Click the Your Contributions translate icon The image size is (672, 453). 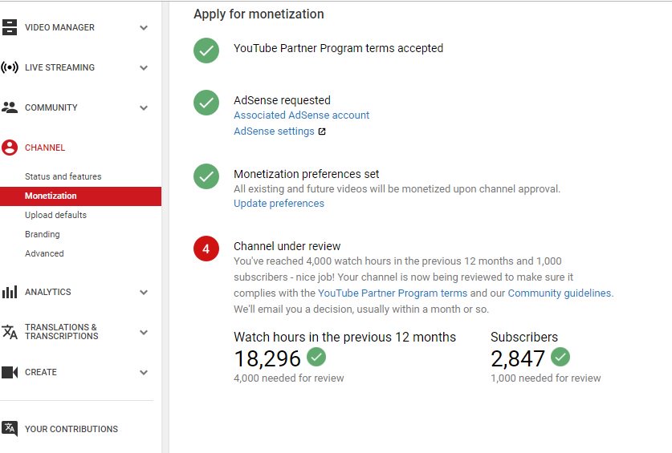click(10, 429)
